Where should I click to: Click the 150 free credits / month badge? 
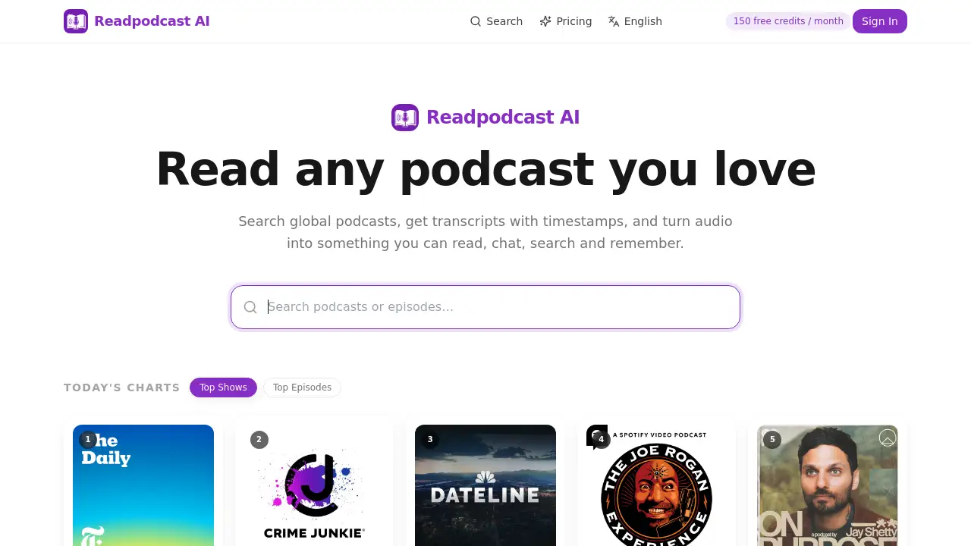click(788, 21)
